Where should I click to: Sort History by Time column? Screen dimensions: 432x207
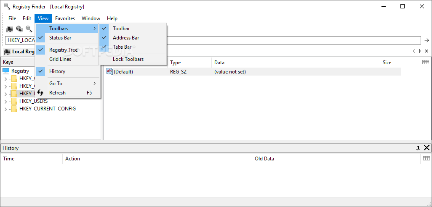[x=31, y=159]
